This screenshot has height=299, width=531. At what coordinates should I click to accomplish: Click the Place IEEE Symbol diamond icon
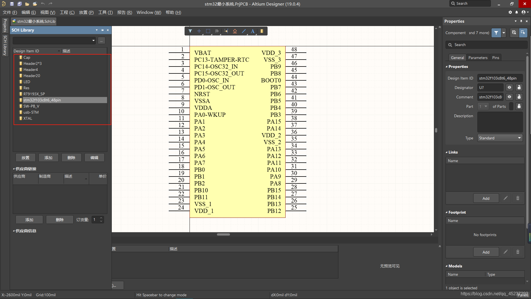tap(235, 31)
